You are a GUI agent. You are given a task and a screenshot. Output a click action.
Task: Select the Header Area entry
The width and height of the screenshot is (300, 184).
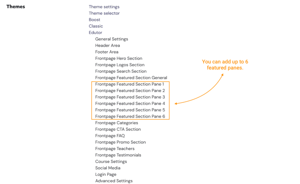point(108,45)
